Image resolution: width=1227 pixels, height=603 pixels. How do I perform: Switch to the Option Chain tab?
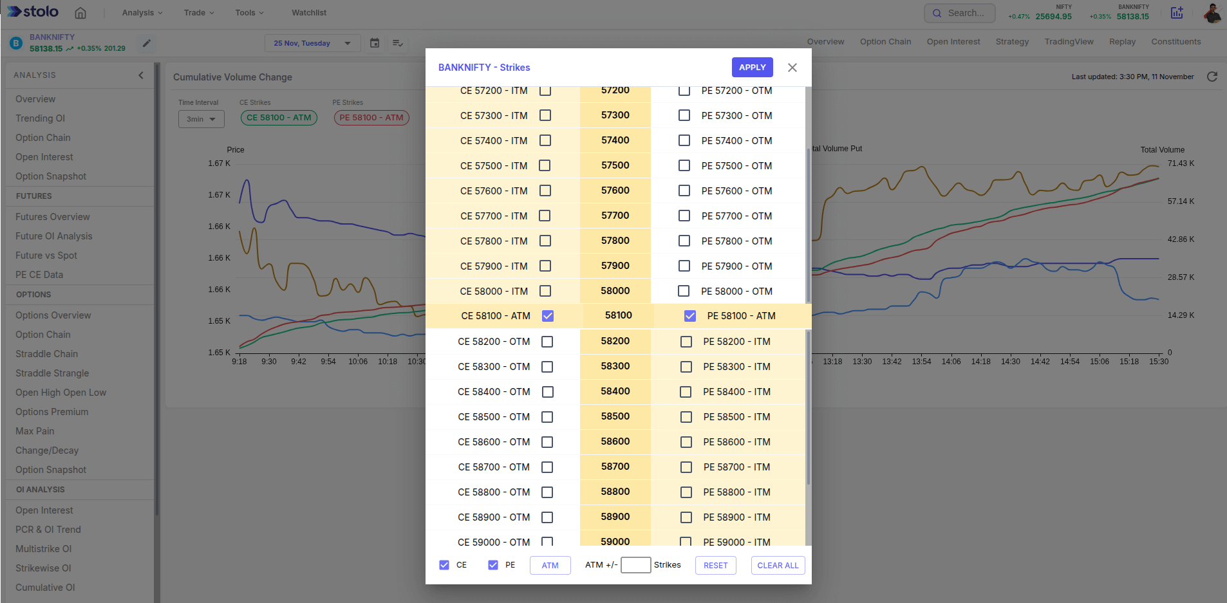885,42
